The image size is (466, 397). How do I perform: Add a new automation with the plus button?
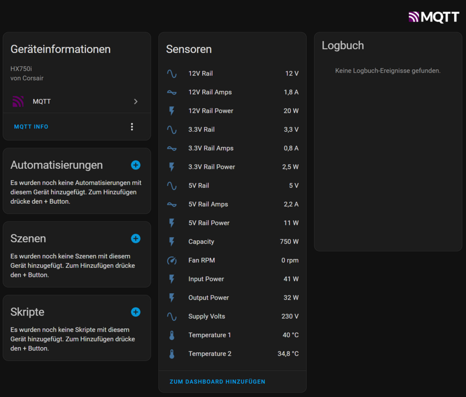click(136, 165)
